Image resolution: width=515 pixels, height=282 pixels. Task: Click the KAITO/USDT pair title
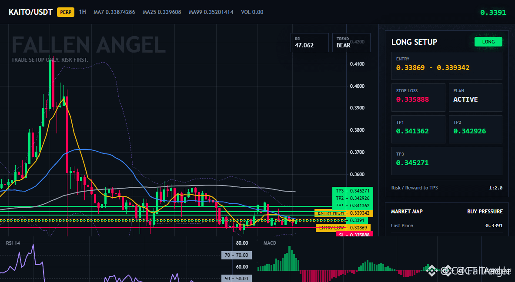pyautogui.click(x=30, y=12)
